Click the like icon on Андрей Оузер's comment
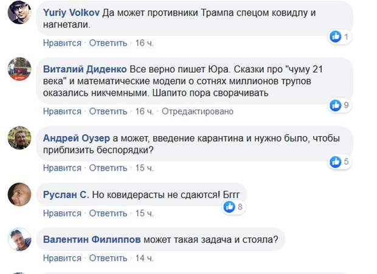The image size is (377, 274). point(336,162)
